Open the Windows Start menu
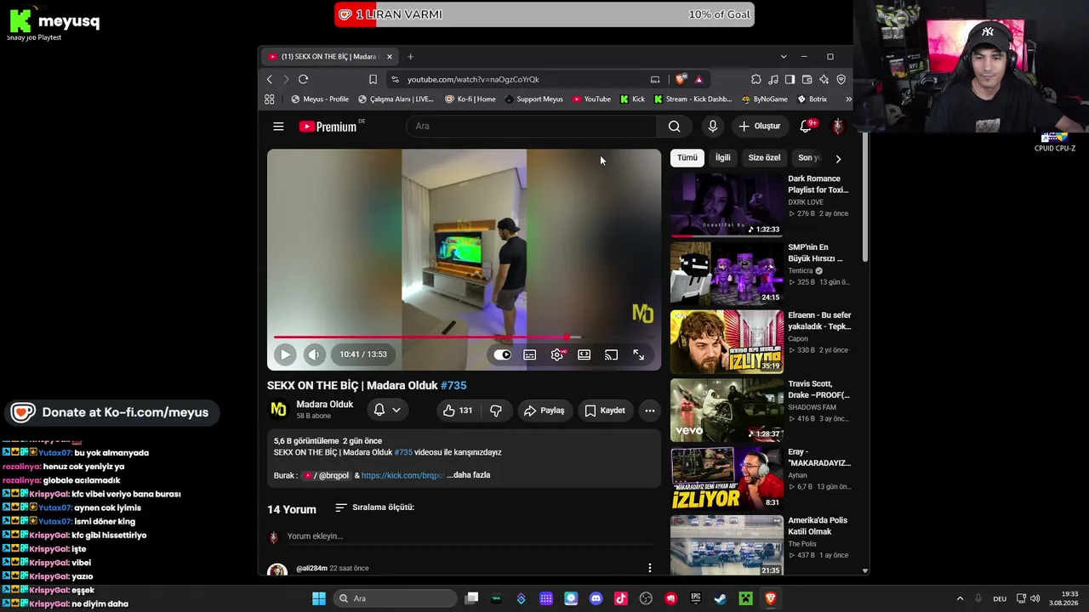Screen dimensions: 1089x612 click(319, 598)
